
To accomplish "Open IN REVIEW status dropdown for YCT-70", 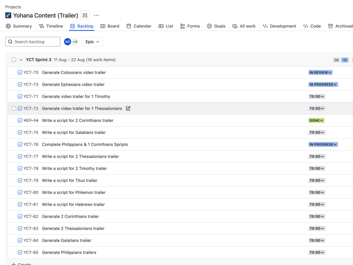I will pyautogui.click(x=321, y=72).
